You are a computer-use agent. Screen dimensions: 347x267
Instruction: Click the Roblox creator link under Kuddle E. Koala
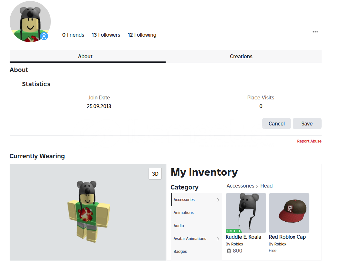tap(237, 244)
